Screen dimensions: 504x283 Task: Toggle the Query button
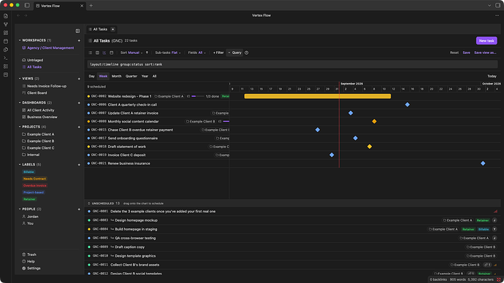click(x=235, y=53)
